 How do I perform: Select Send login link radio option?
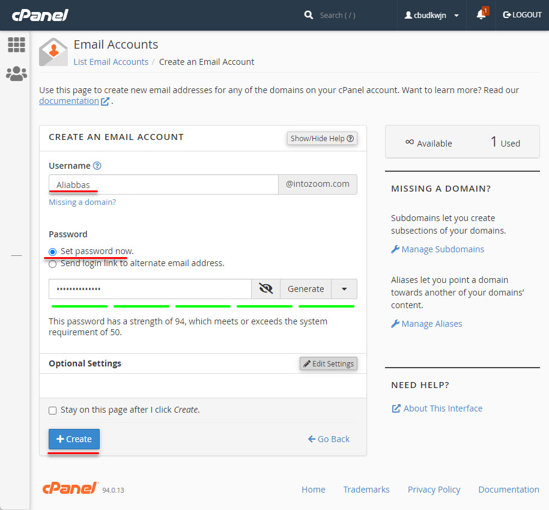pyautogui.click(x=52, y=264)
